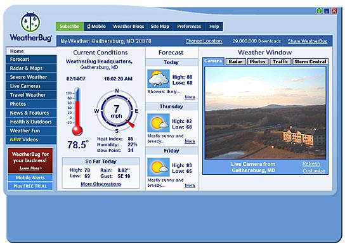Open the Help menu item
The image size is (345, 247).
click(x=214, y=27)
